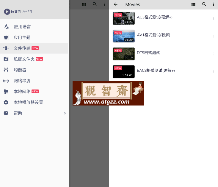The width and height of the screenshot is (218, 187).
Task: Open AV1格式测试 video thumbnail
Action: point(124,36)
